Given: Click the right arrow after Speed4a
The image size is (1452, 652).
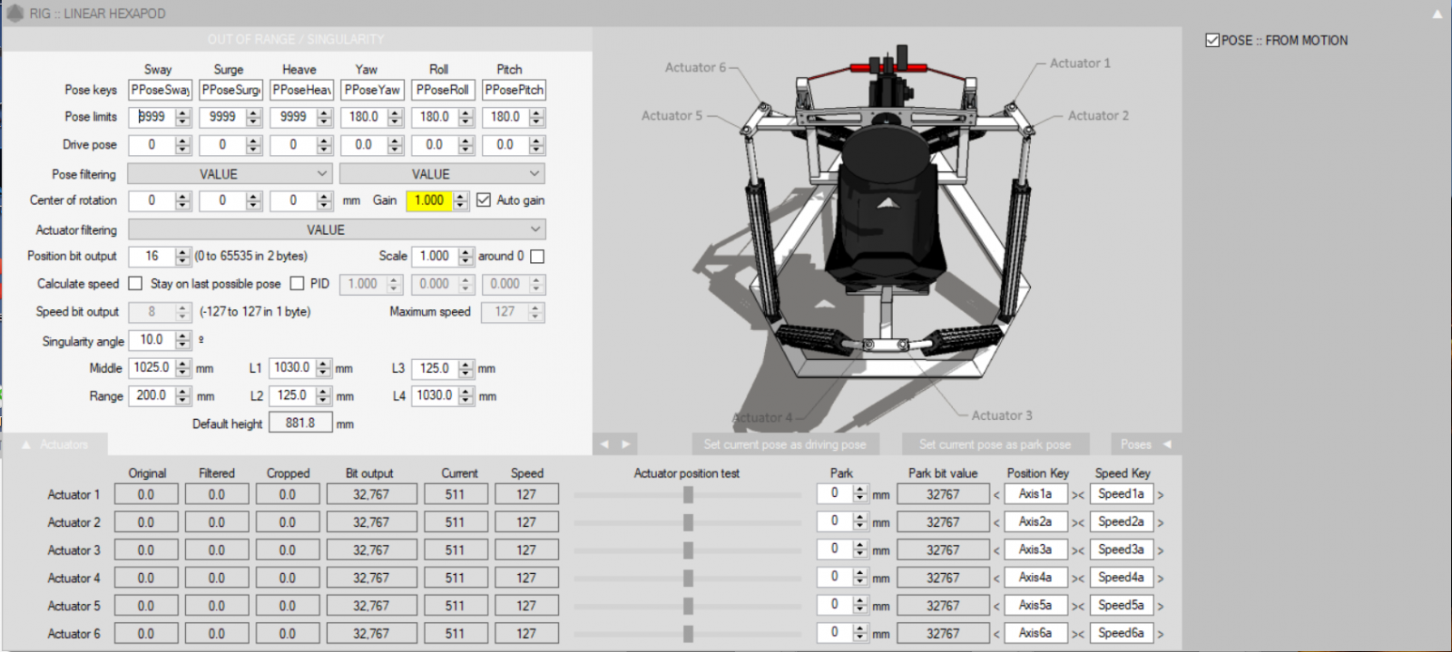Looking at the screenshot, I should click(1160, 579).
